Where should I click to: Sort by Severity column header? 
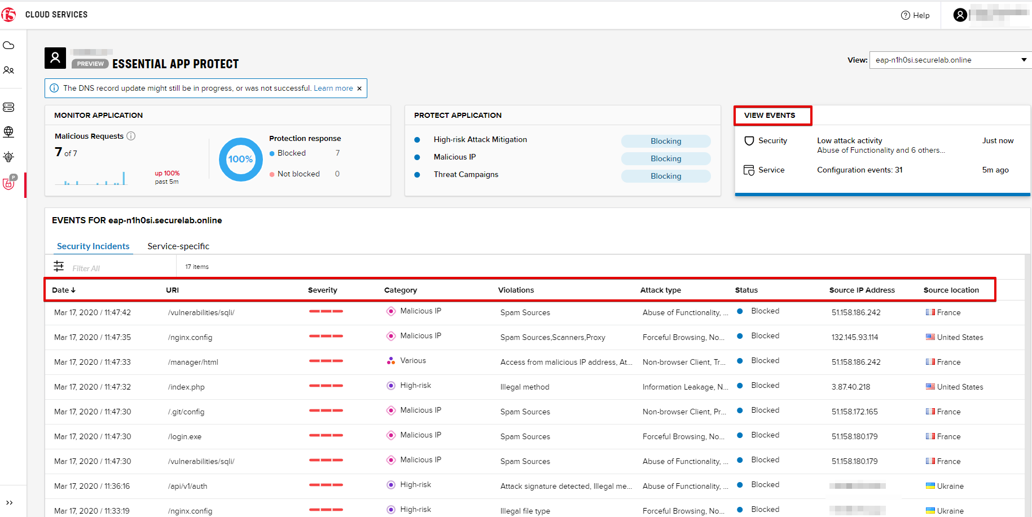tap(323, 290)
